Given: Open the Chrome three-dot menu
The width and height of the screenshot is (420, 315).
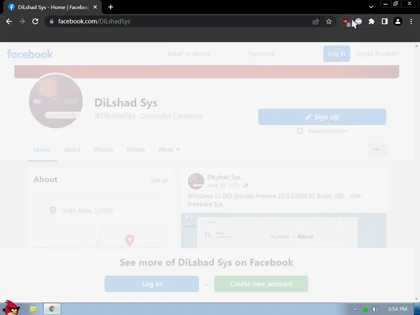Looking at the screenshot, I should (411, 21).
